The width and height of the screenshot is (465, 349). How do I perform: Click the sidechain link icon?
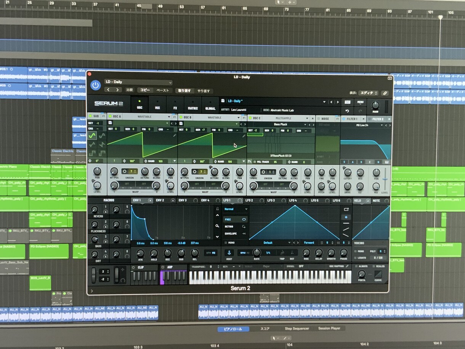point(385,93)
